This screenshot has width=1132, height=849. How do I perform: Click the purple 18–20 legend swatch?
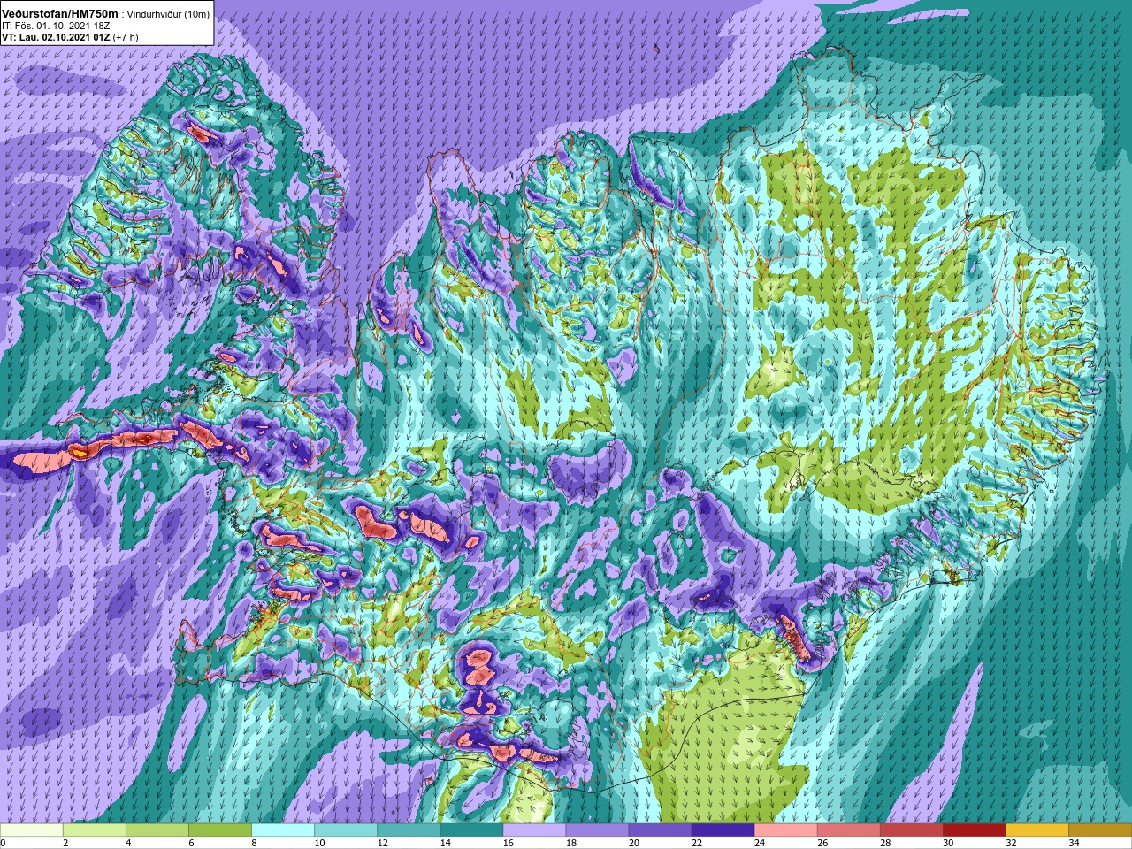[597, 830]
